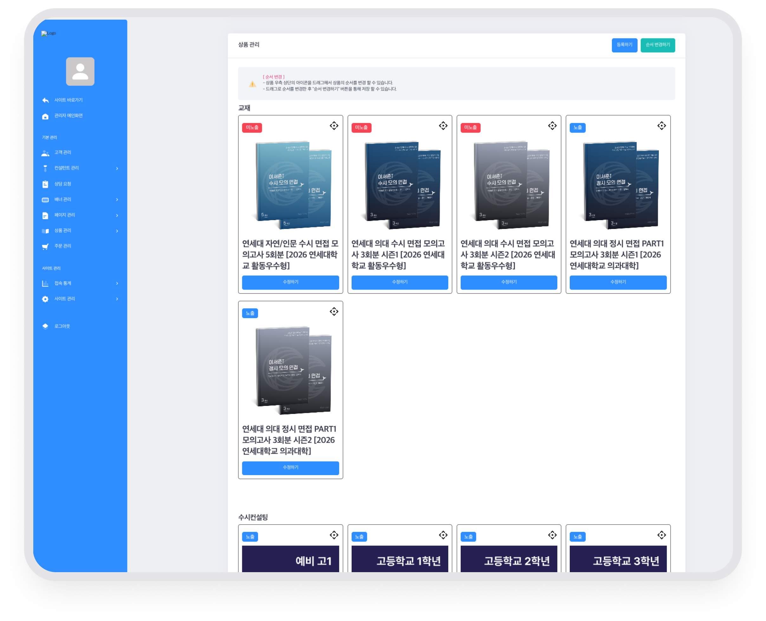The width and height of the screenshot is (766, 621).
Task: Click the 노출 badge on 의대 정시 PART1 시즌2 card
Action: 250,313
